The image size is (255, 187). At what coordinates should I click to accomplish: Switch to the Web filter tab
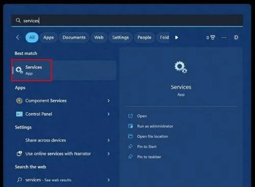click(x=99, y=37)
